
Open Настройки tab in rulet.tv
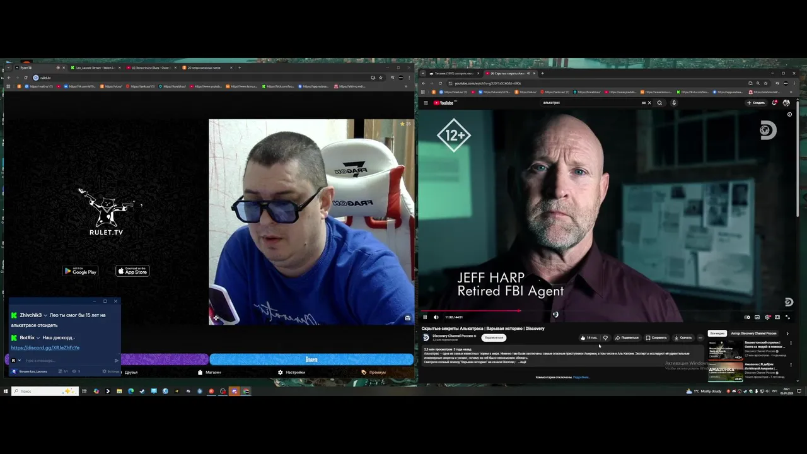click(x=291, y=372)
